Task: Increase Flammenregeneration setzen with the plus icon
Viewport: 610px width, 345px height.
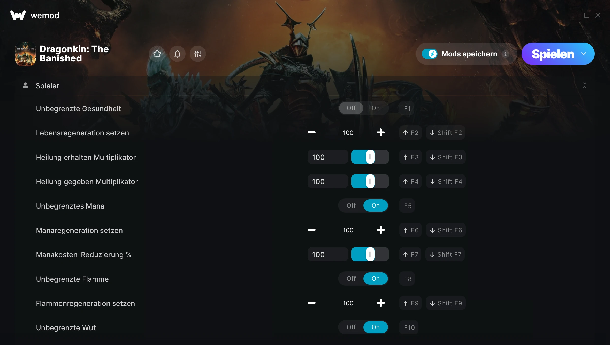Action: click(380, 303)
